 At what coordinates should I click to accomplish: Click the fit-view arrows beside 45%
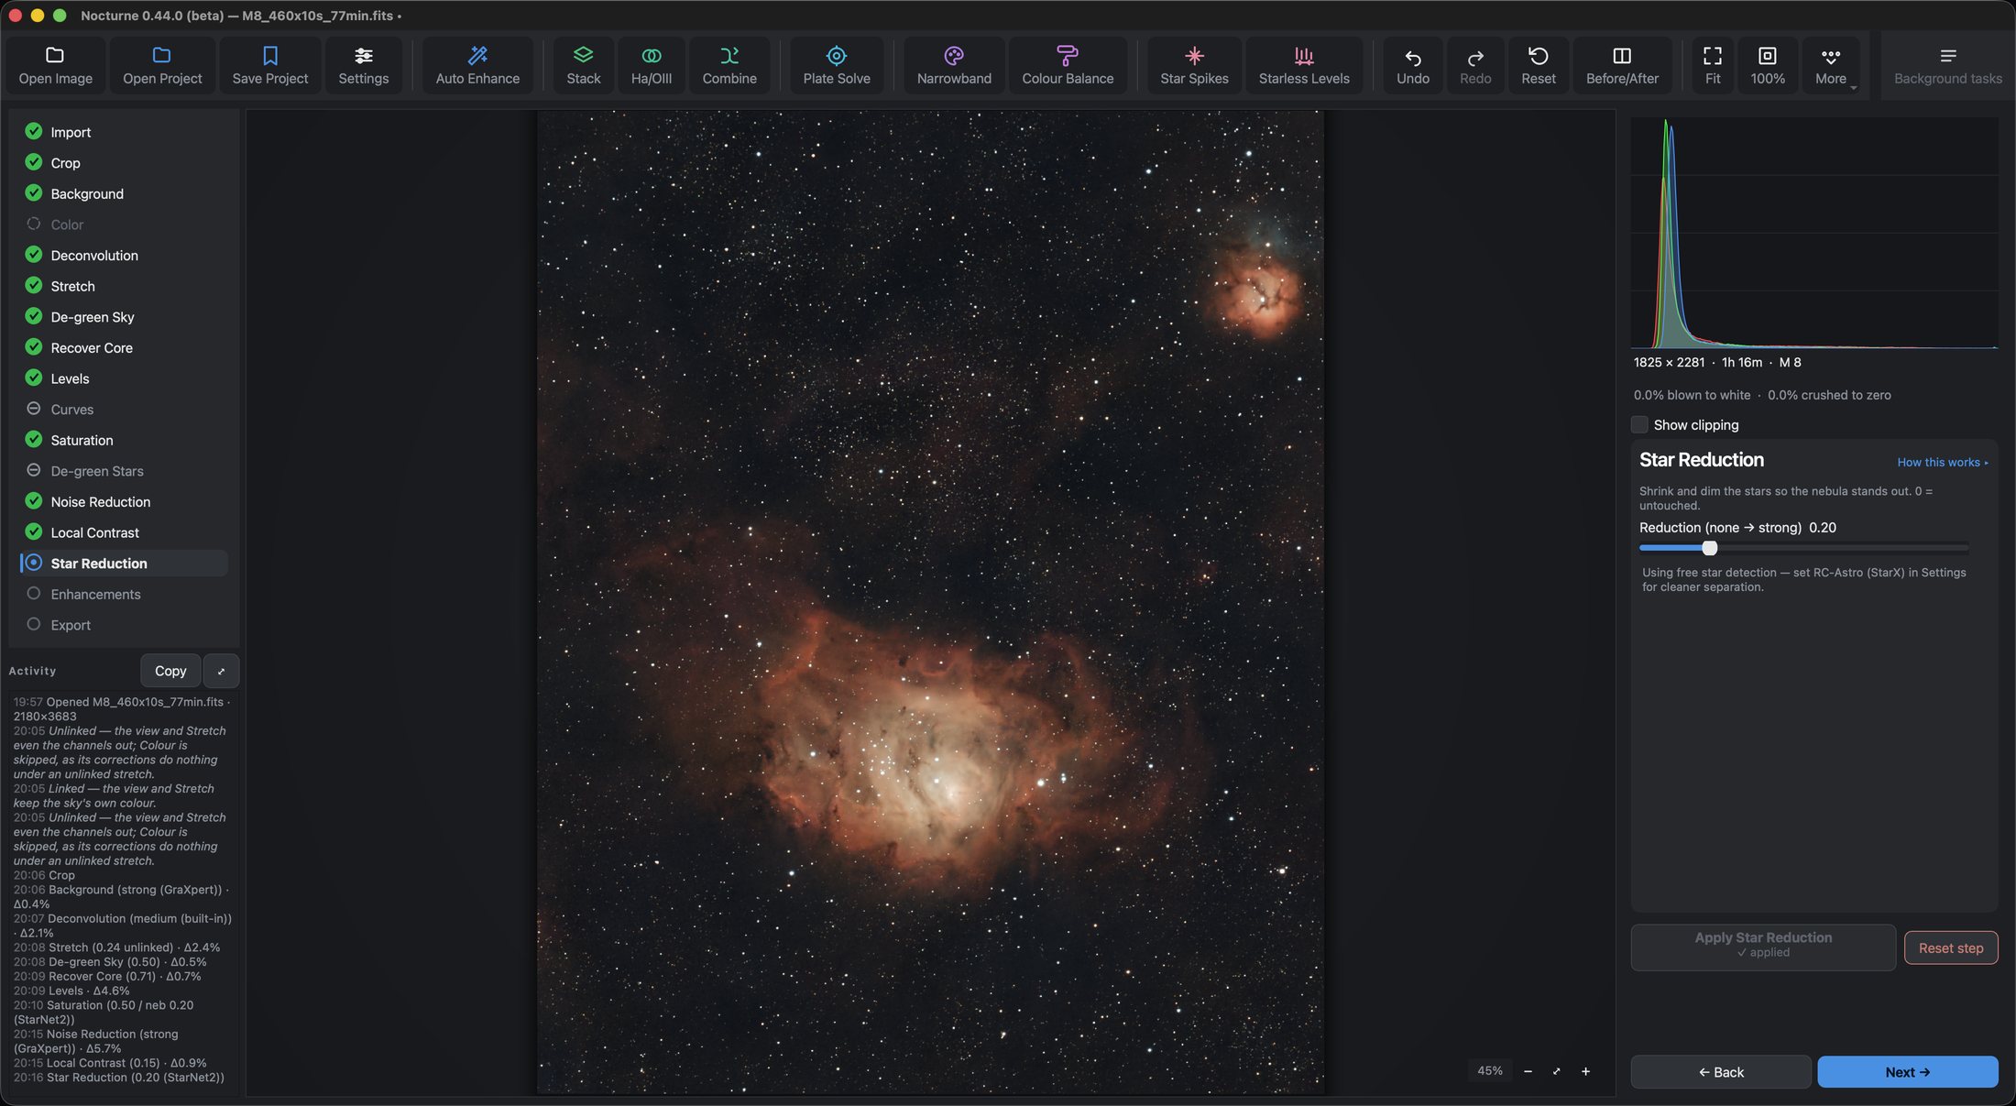pyautogui.click(x=1556, y=1071)
